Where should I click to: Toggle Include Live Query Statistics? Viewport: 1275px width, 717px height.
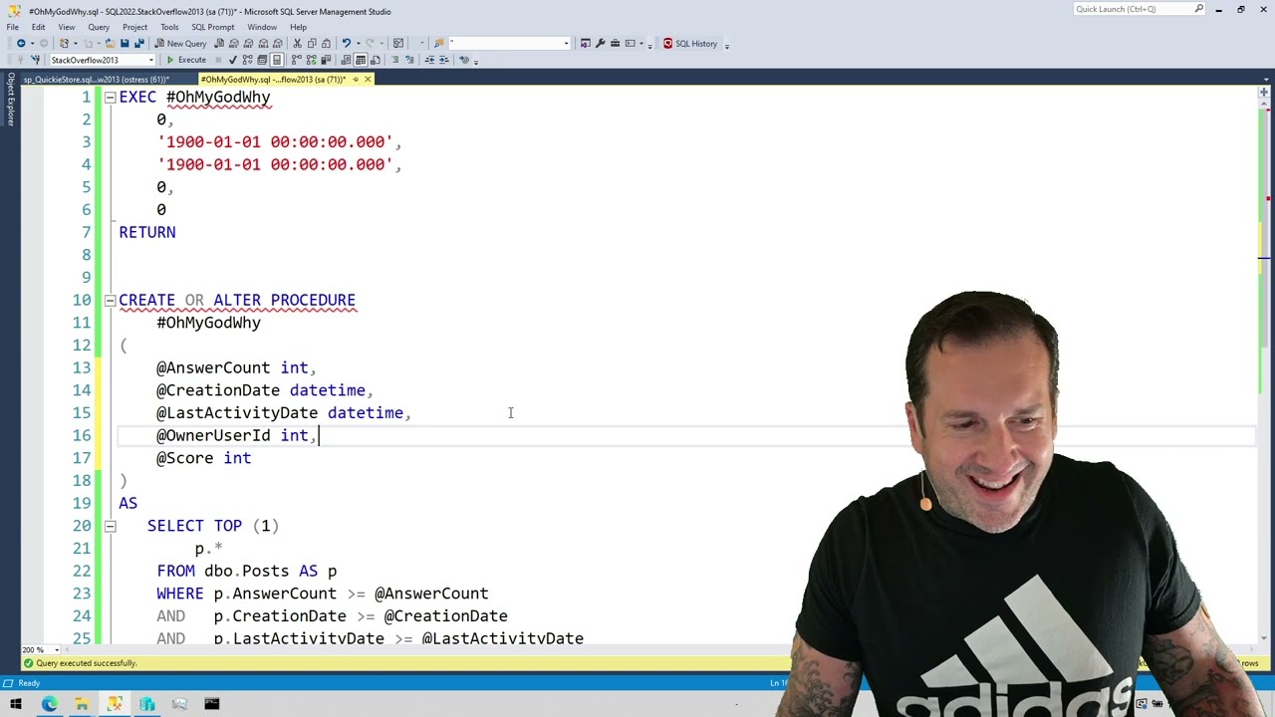pos(312,60)
